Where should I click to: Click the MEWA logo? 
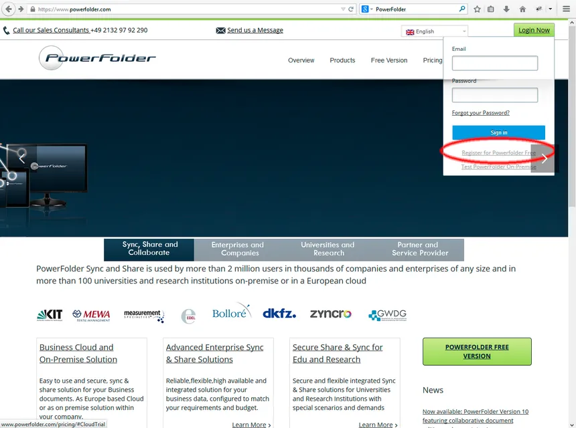pos(91,315)
